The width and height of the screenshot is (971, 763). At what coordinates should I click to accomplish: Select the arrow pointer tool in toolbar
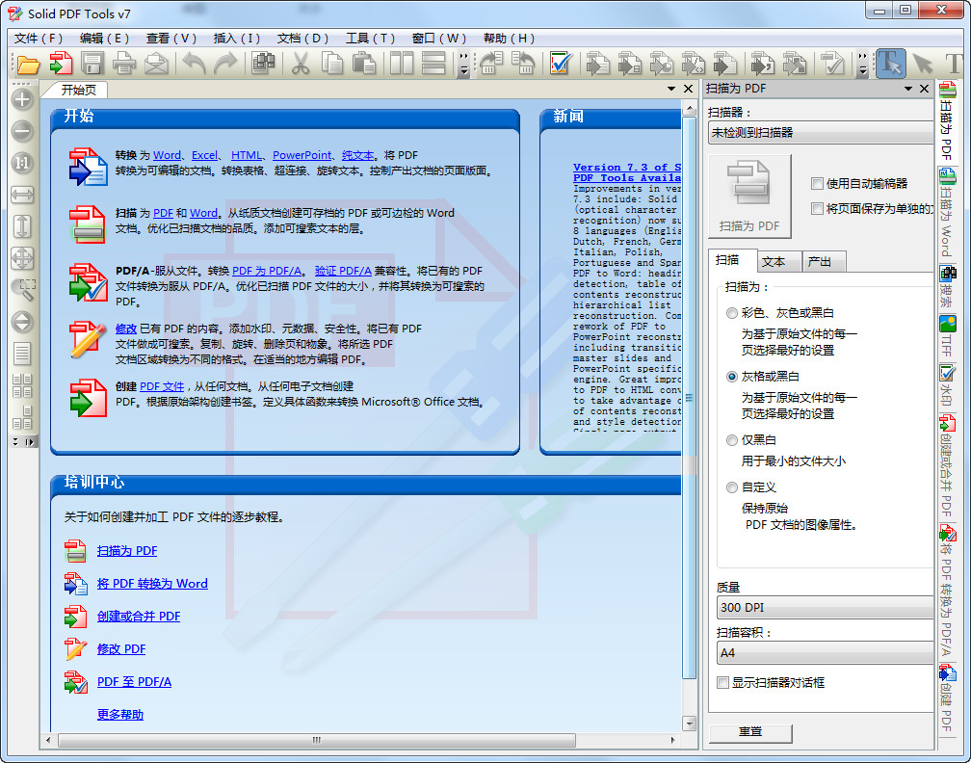(x=922, y=64)
